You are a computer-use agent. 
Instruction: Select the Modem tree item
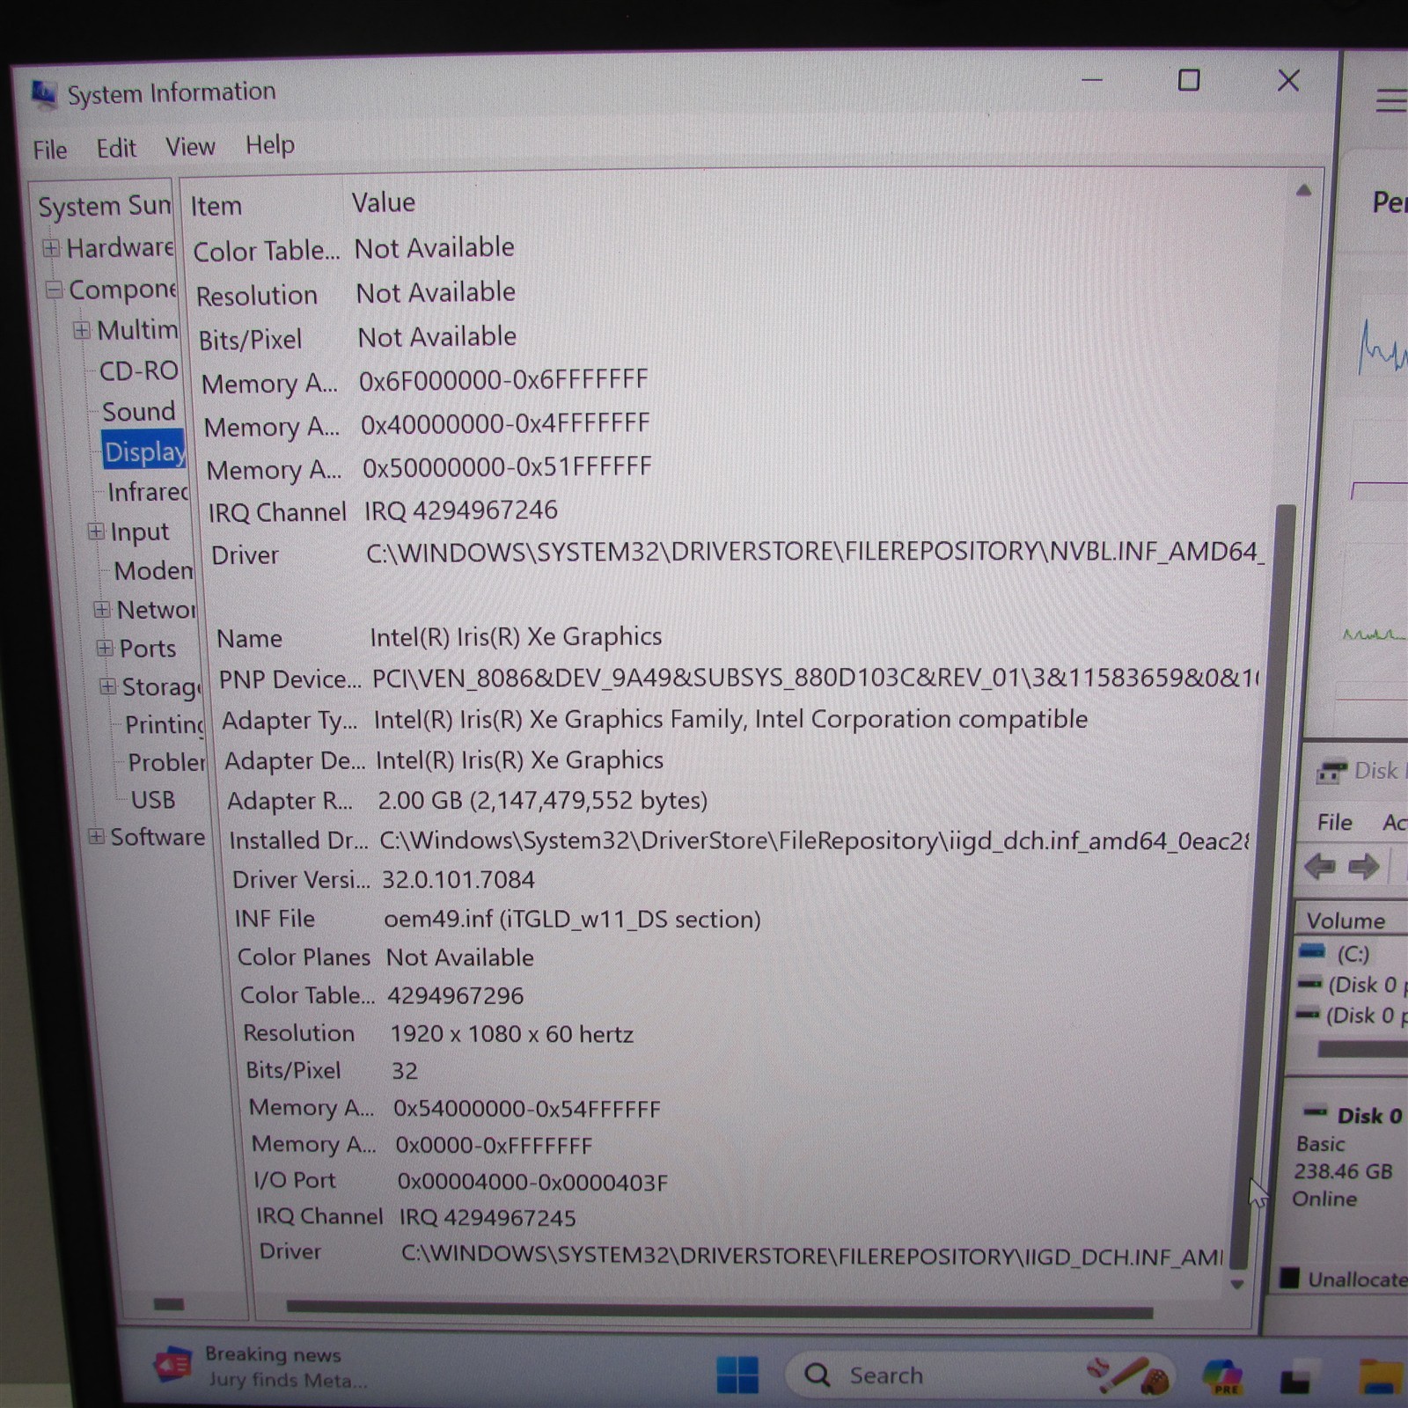coord(154,570)
